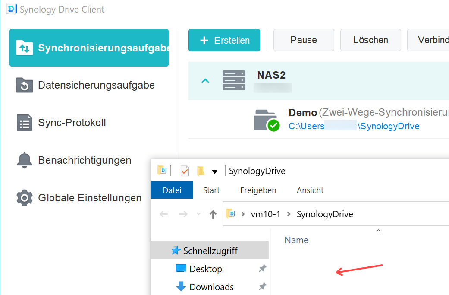Open the quick access toolbar dropdown arrow
Screen dimensions: 449x295
215,172
